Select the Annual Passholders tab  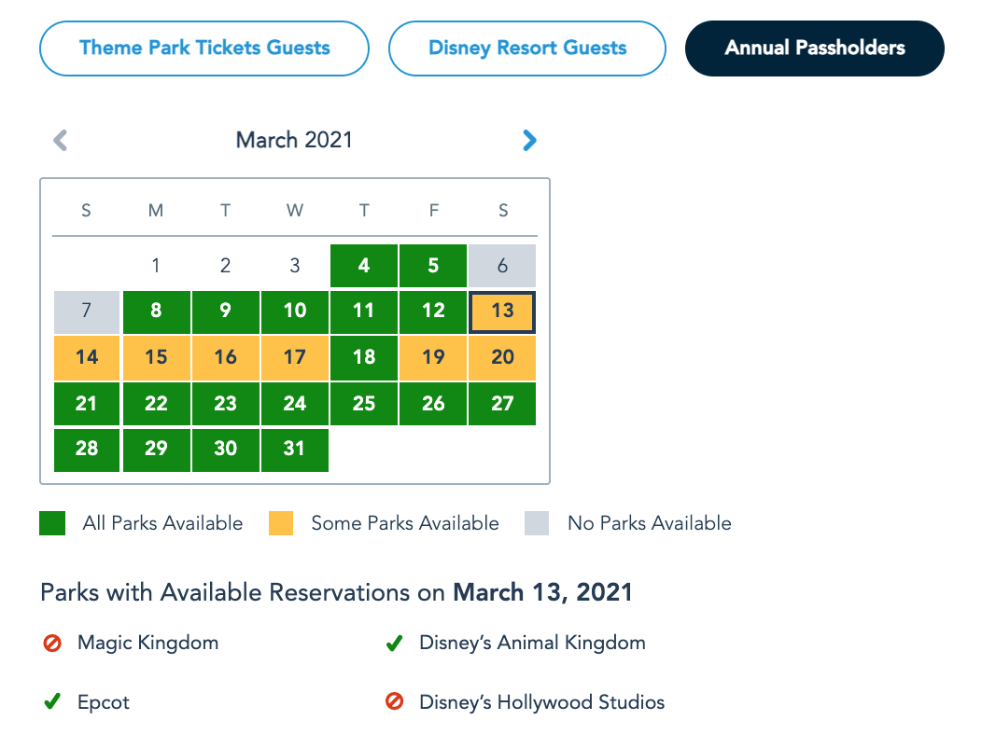[x=814, y=48]
